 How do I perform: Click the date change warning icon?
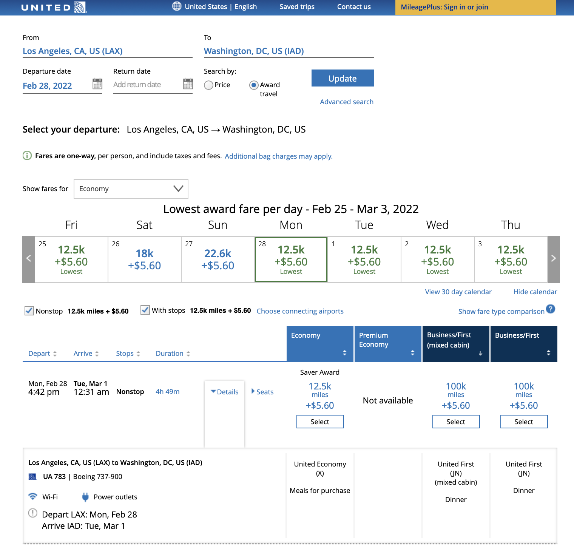coord(33,513)
